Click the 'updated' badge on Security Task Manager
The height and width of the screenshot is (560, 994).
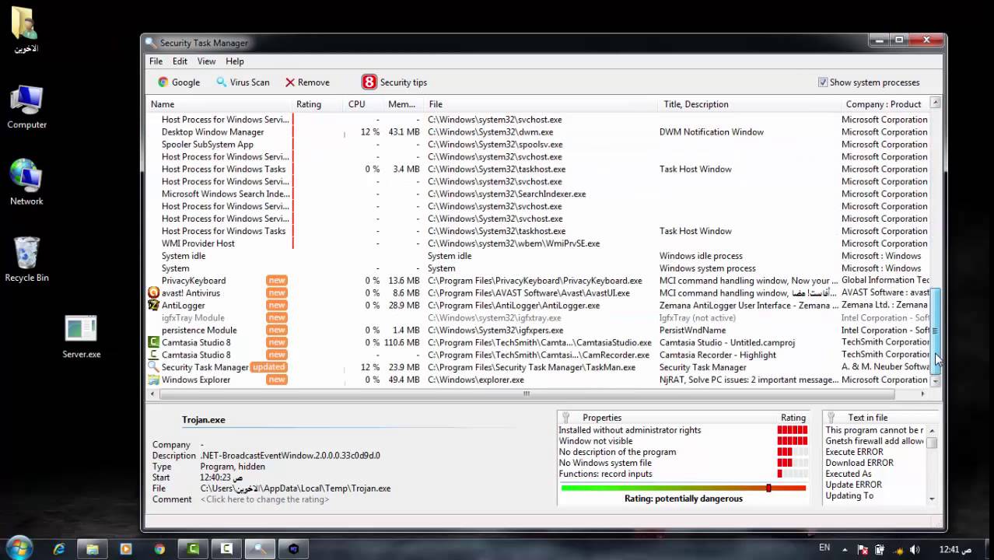pyautogui.click(x=269, y=367)
